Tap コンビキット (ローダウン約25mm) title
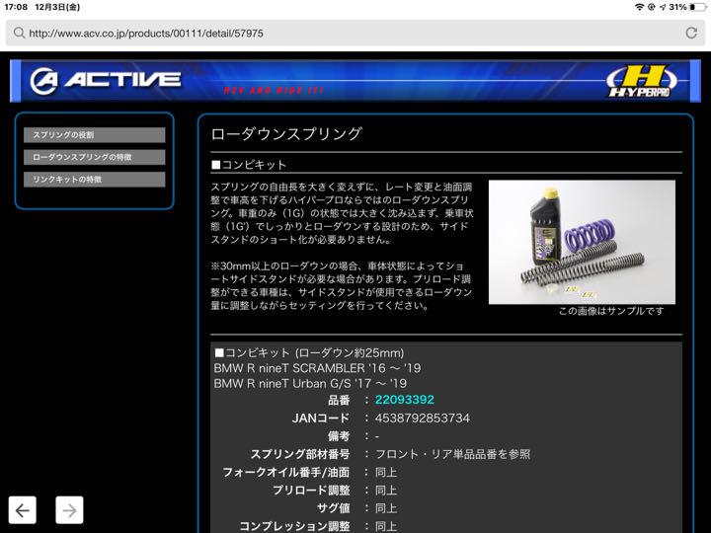Image resolution: width=711 pixels, height=533 pixels. [309, 352]
